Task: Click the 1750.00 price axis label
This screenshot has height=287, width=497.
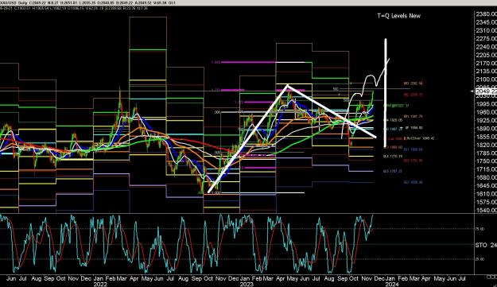Action: click(x=486, y=161)
